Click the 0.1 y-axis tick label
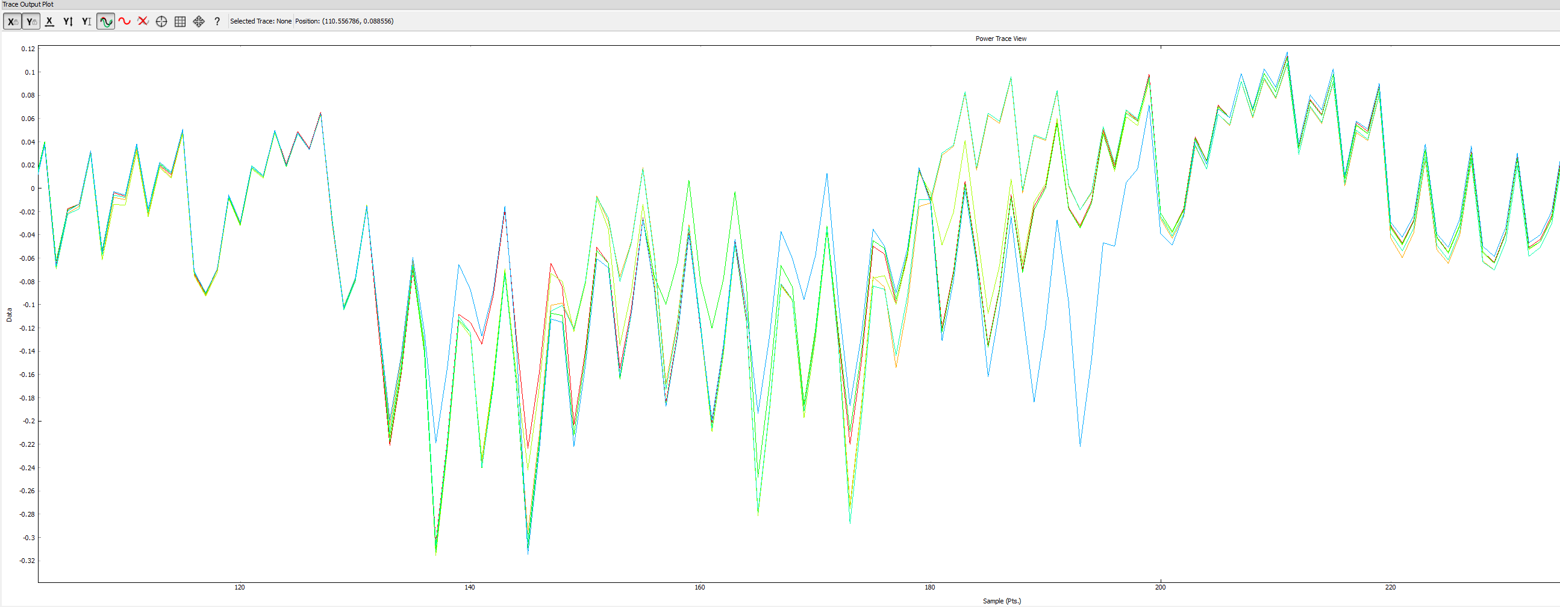 (x=30, y=73)
